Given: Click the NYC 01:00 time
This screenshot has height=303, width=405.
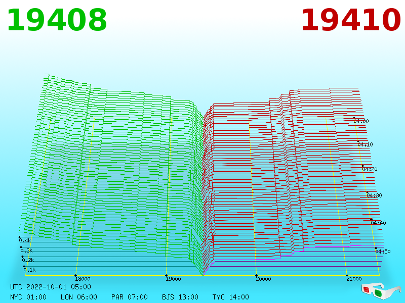Looking at the screenshot, I should click(28, 297).
